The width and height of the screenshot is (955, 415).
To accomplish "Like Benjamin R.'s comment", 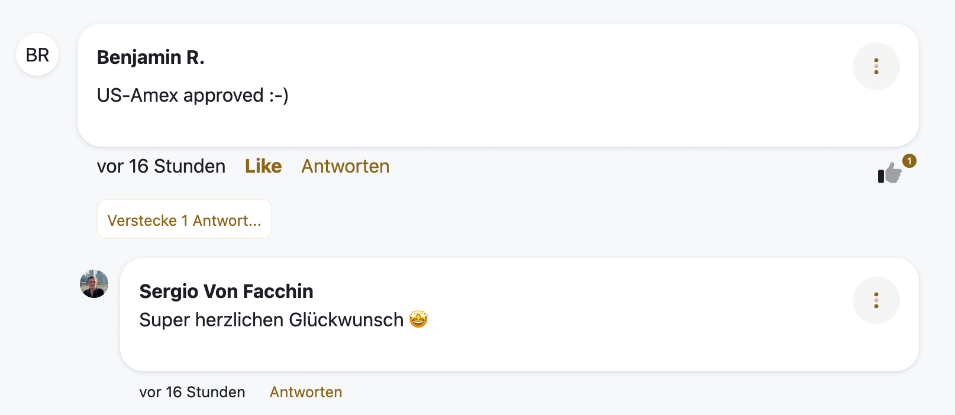I will click(263, 166).
